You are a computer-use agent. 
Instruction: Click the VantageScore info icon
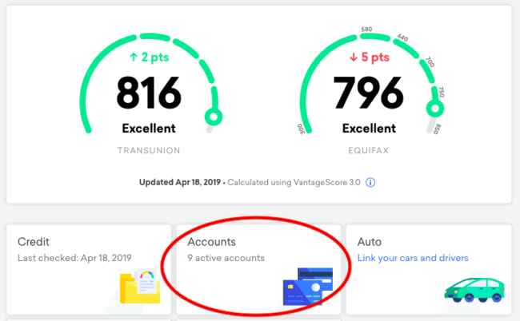[370, 182]
